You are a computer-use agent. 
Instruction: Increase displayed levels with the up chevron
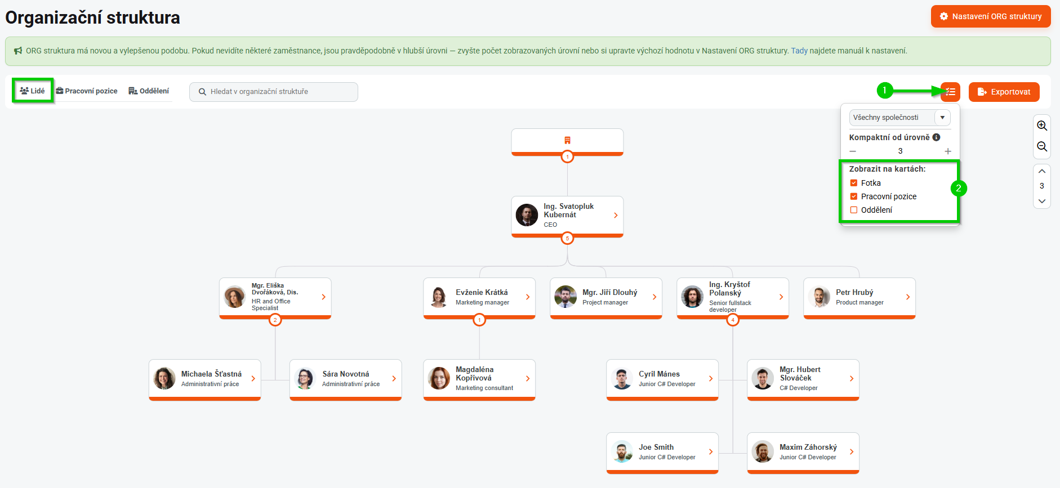(1042, 171)
